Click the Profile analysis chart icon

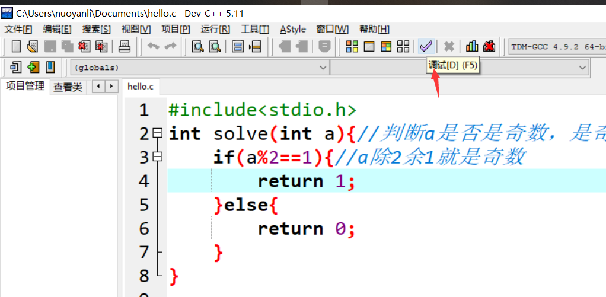point(471,47)
